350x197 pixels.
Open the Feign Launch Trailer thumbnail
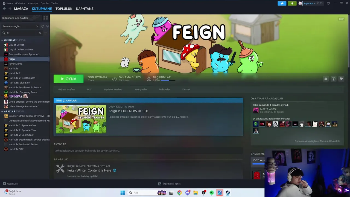(81, 119)
